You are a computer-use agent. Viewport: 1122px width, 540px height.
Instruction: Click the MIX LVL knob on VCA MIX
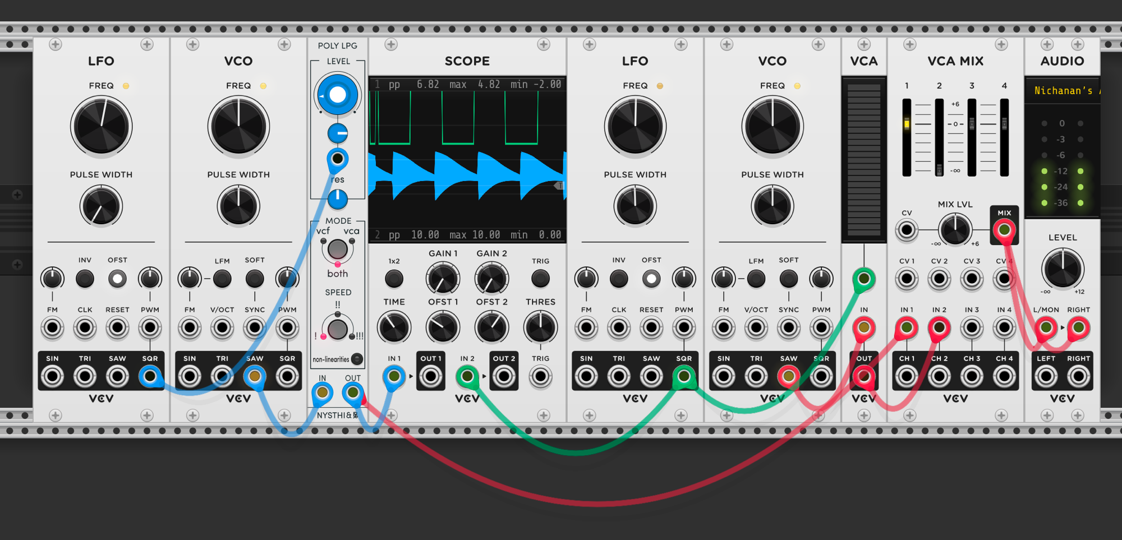tap(955, 229)
